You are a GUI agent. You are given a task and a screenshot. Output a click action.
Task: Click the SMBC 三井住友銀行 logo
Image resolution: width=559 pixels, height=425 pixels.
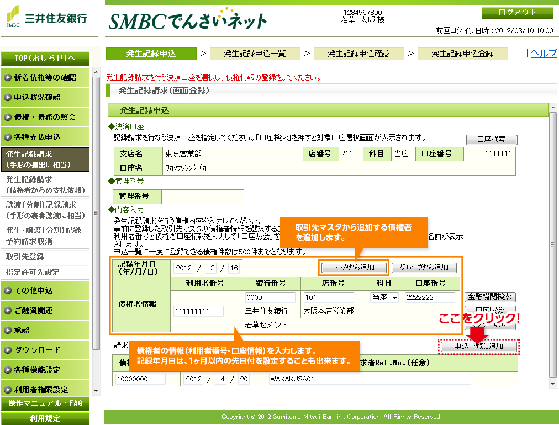[46, 17]
